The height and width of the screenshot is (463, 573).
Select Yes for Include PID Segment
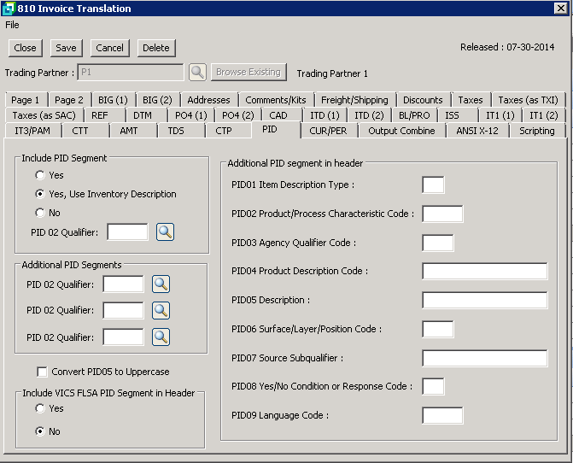point(40,175)
